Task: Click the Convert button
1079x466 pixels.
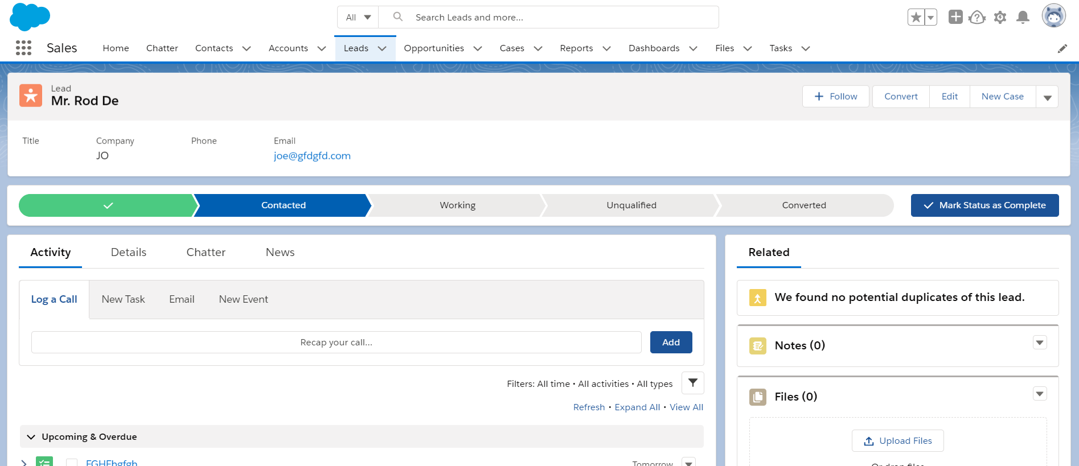Action: [x=901, y=97]
